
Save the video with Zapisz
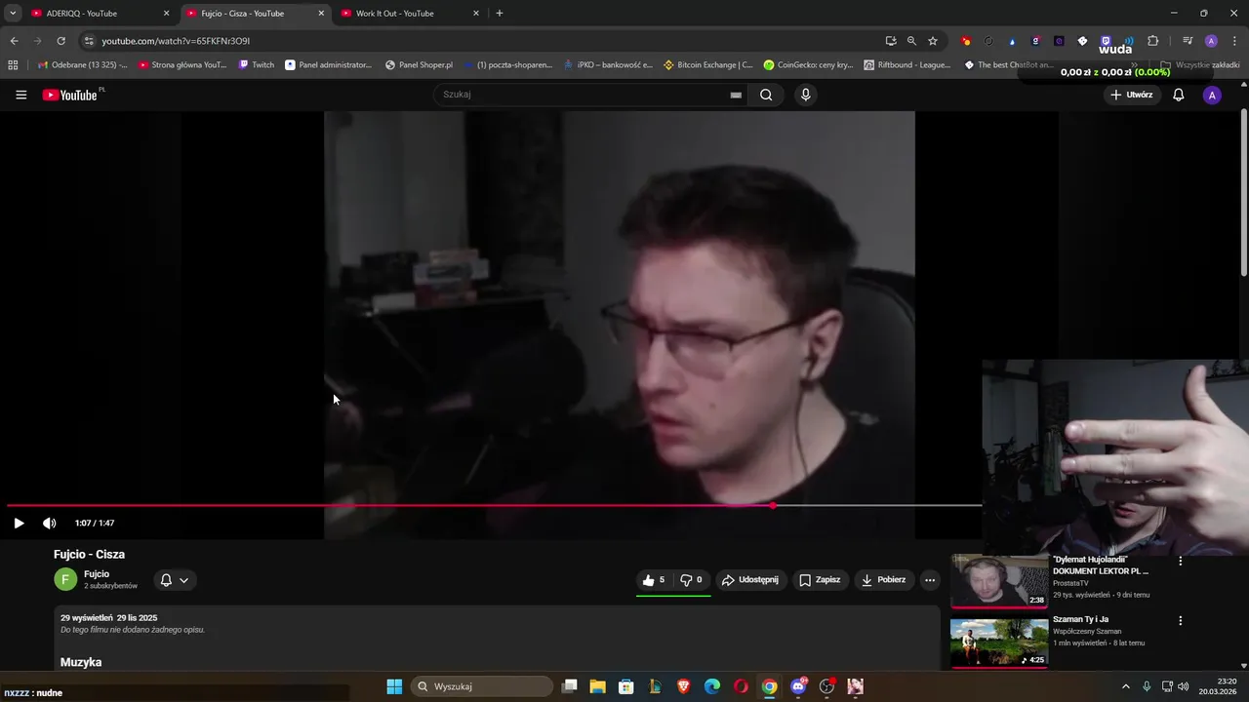click(820, 580)
